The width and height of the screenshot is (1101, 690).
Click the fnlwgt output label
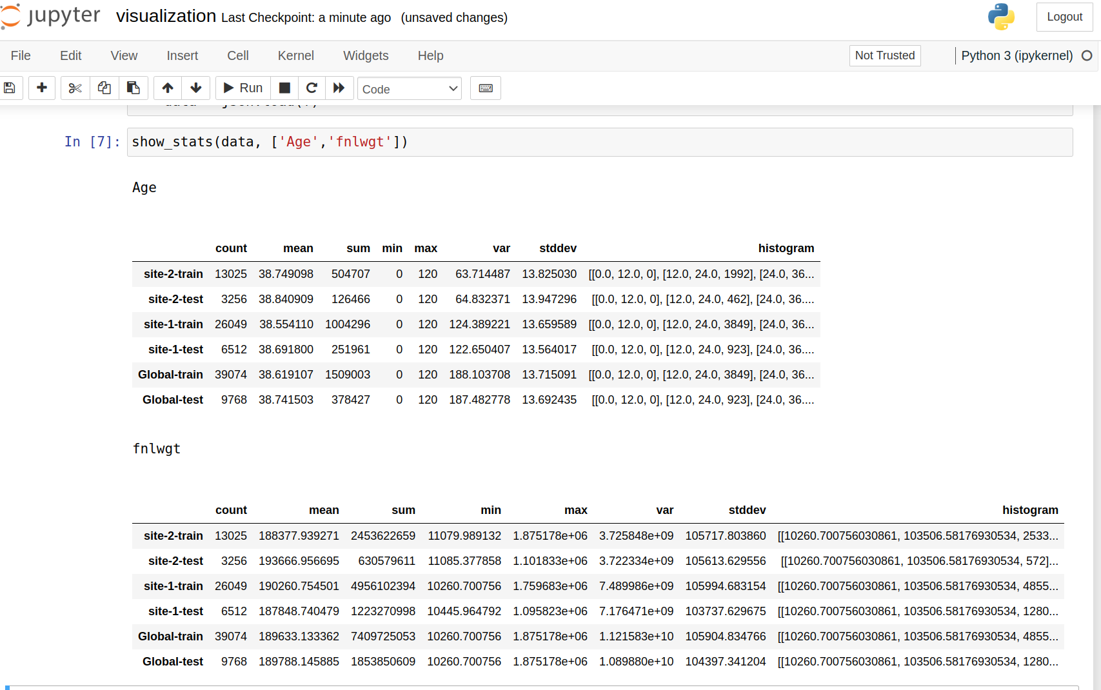(156, 449)
